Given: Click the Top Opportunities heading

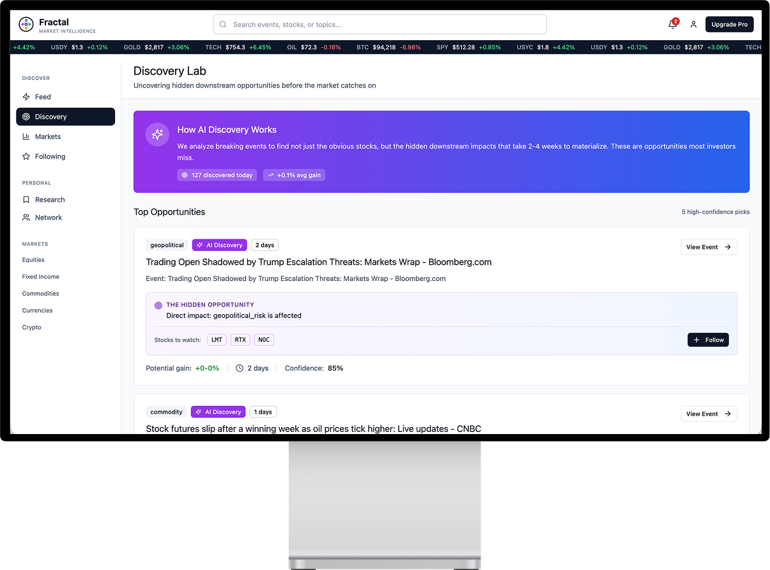Looking at the screenshot, I should [169, 212].
